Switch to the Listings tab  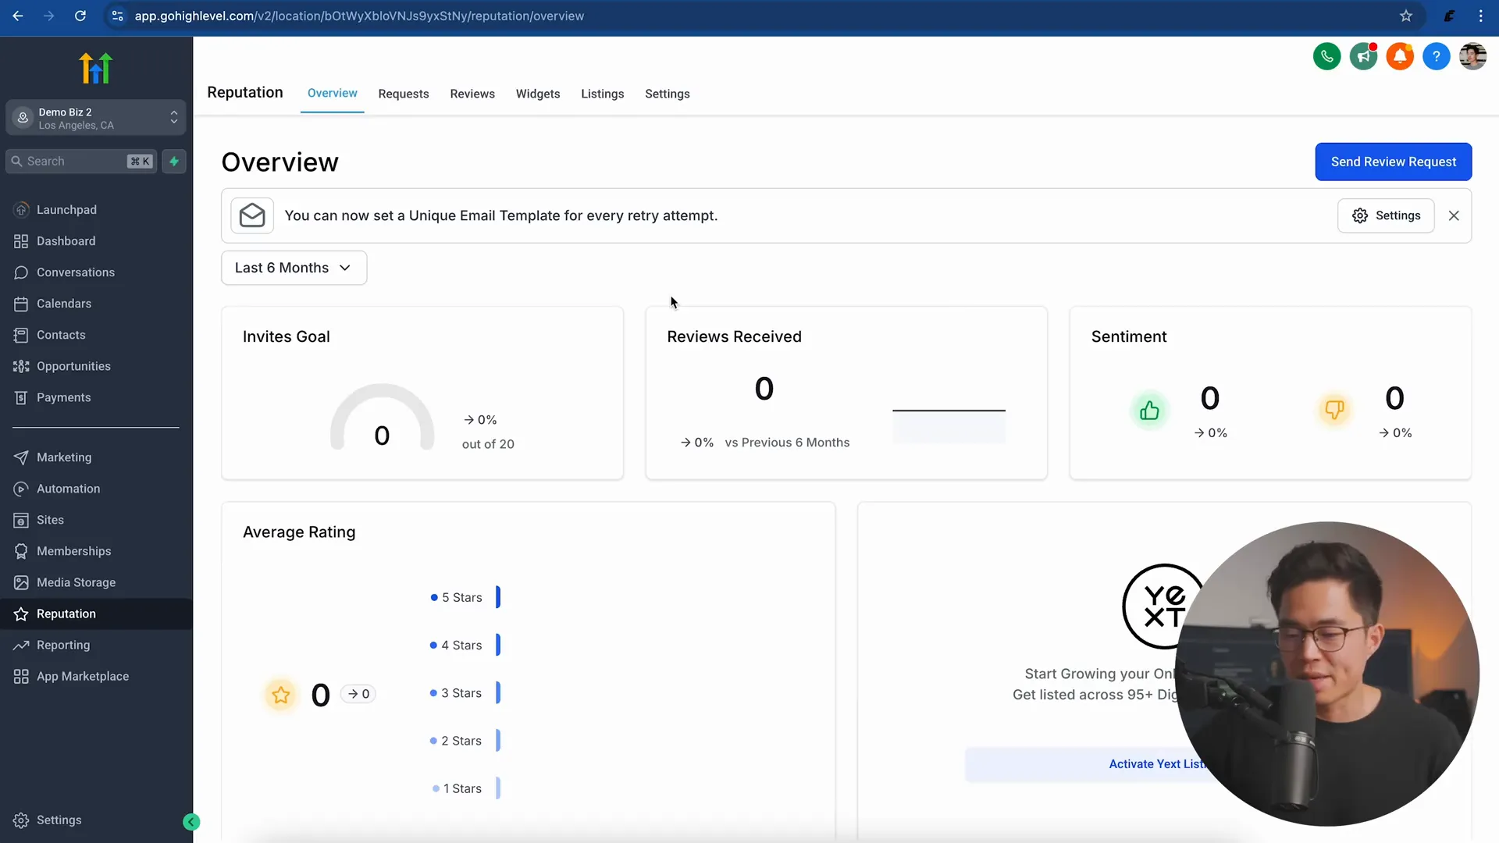[603, 94]
